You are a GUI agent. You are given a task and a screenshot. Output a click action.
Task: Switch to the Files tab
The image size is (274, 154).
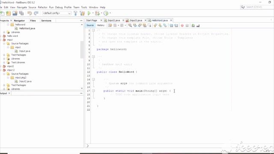tap(33, 21)
